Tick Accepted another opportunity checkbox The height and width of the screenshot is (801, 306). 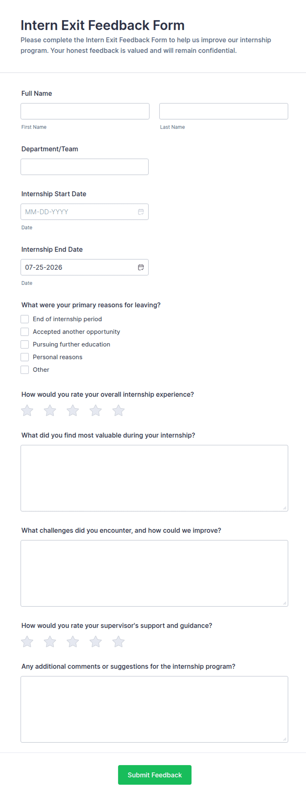(x=25, y=332)
